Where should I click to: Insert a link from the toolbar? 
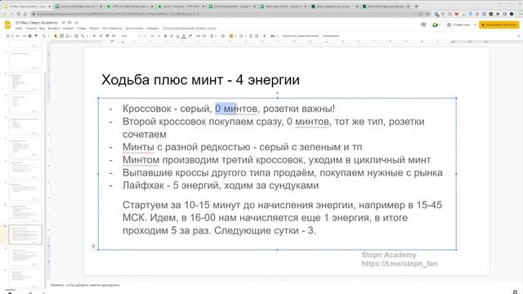198,36
